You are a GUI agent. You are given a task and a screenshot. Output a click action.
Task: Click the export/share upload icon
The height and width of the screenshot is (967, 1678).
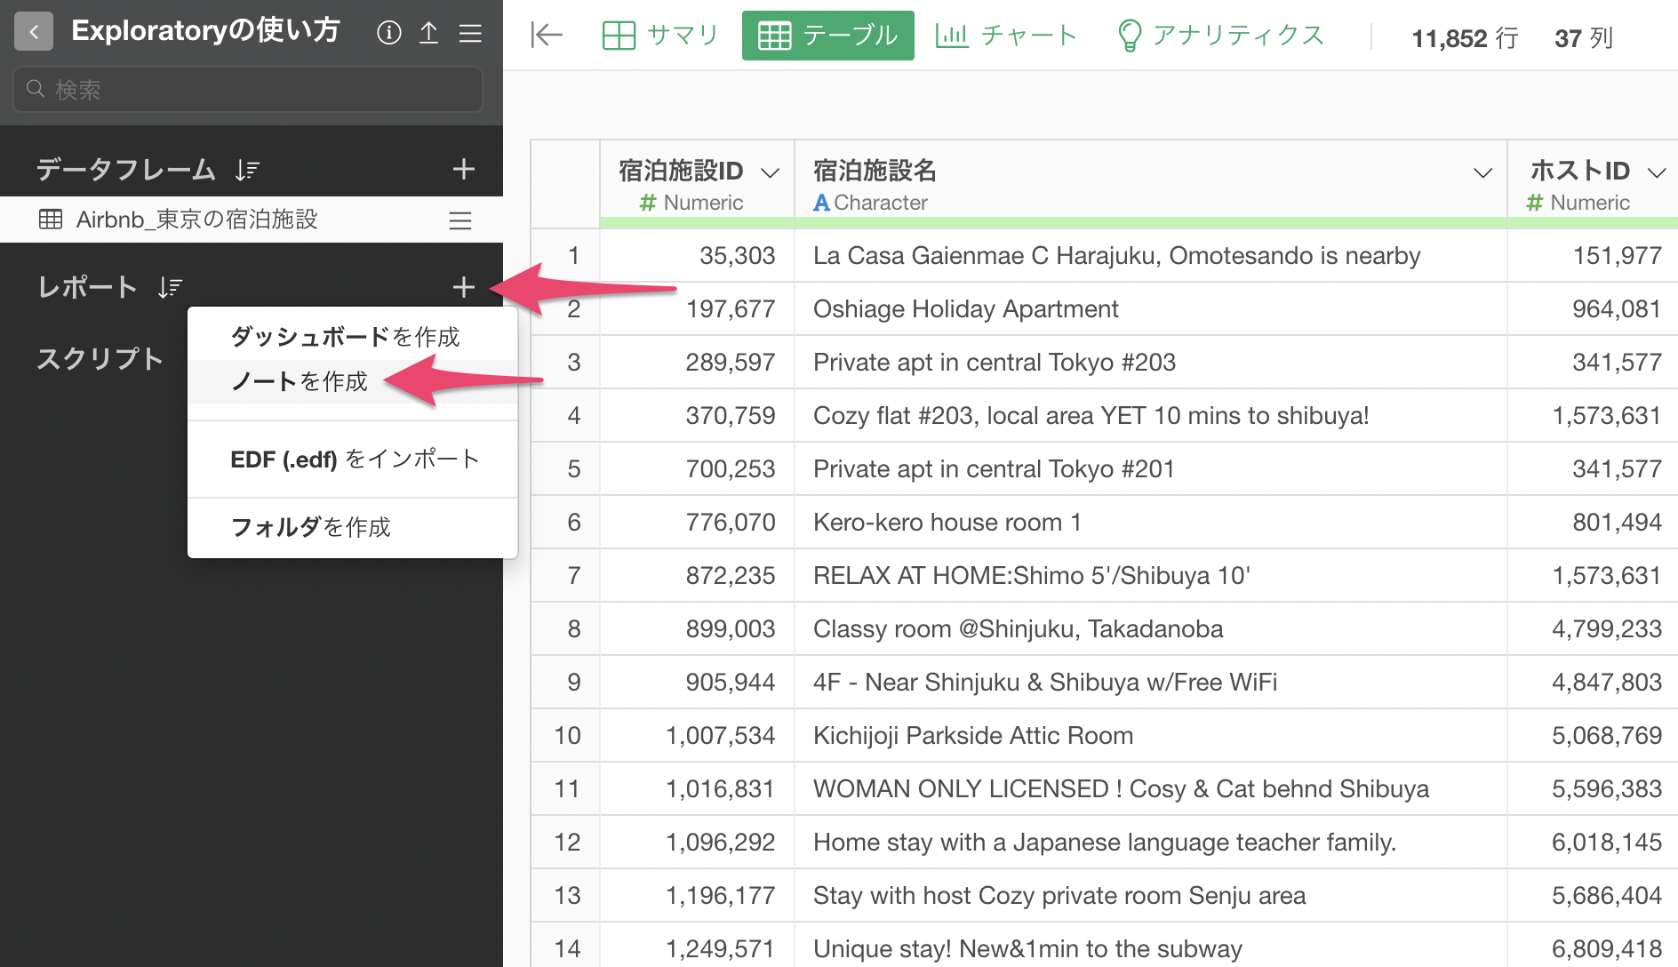(428, 33)
